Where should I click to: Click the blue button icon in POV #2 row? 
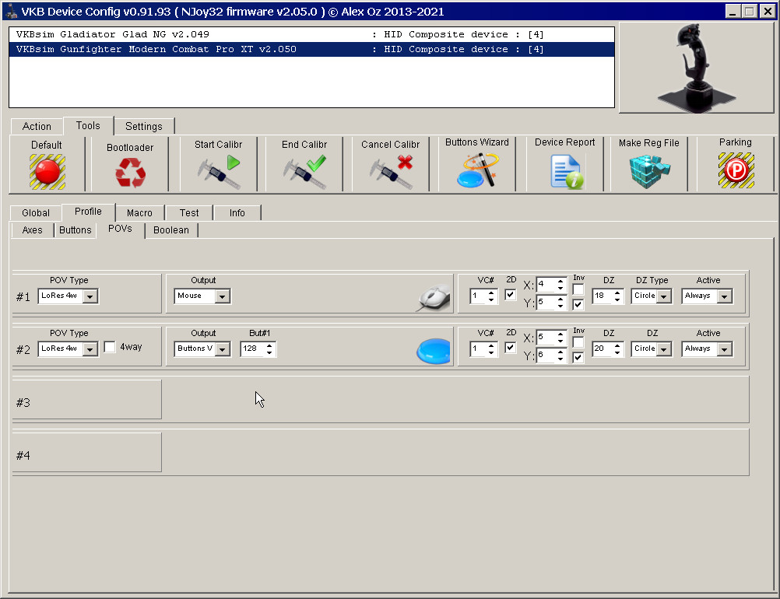click(x=434, y=350)
